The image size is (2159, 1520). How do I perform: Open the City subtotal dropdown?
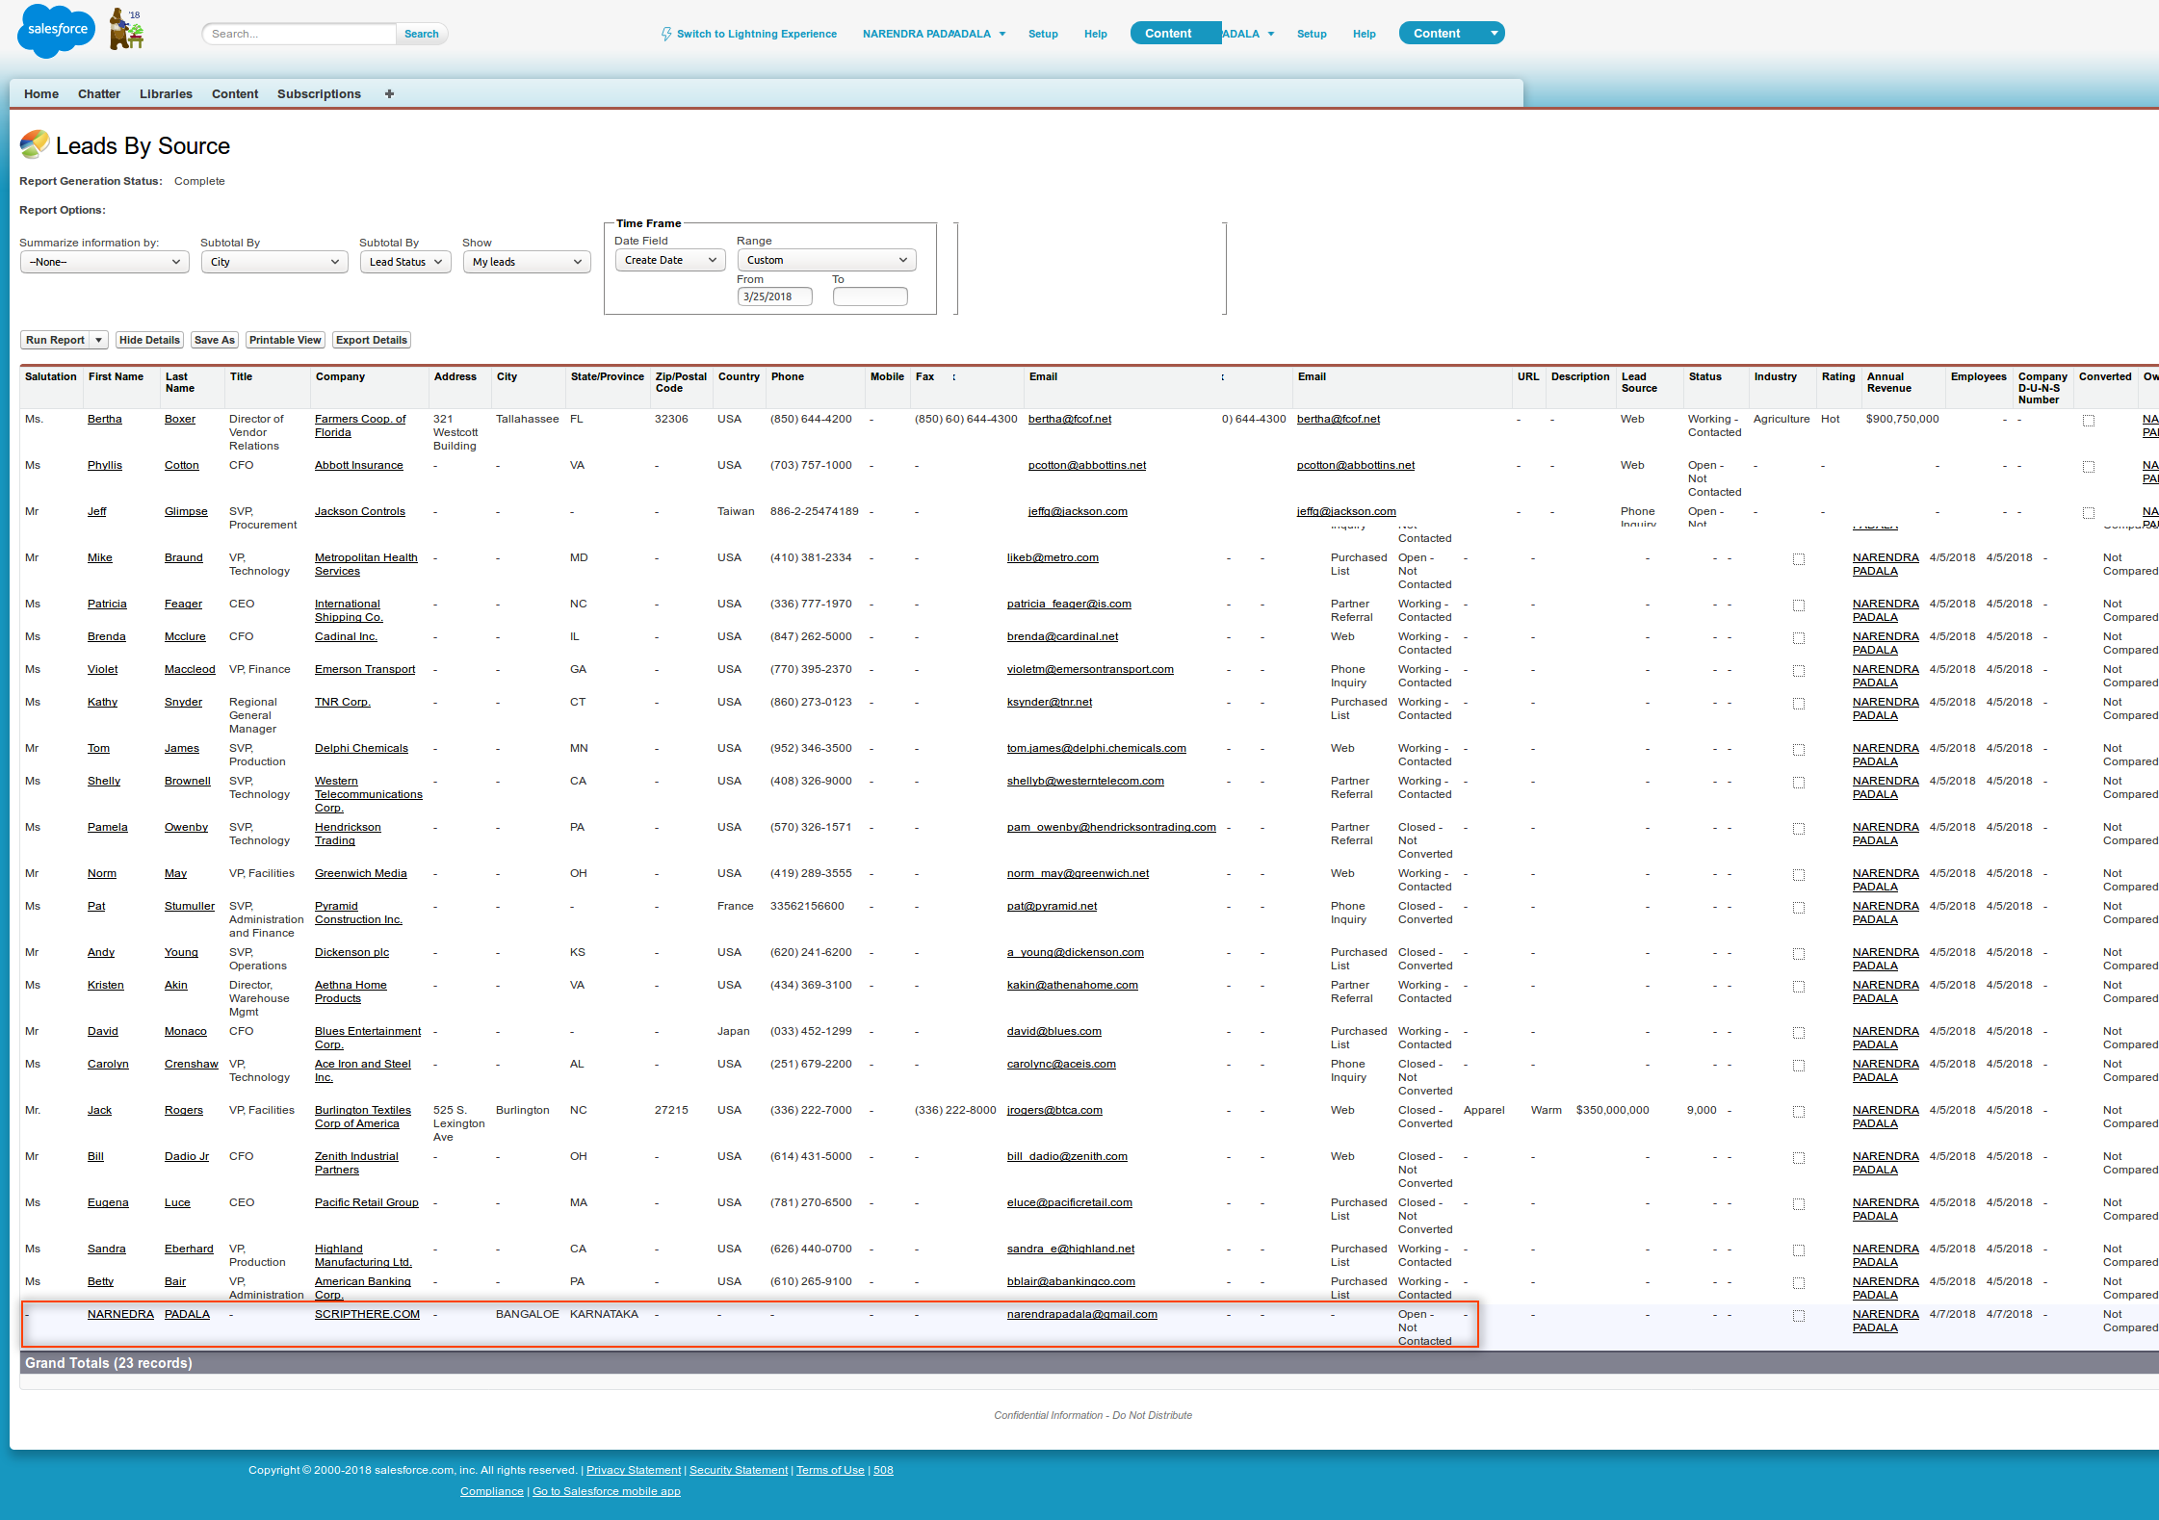click(x=274, y=262)
